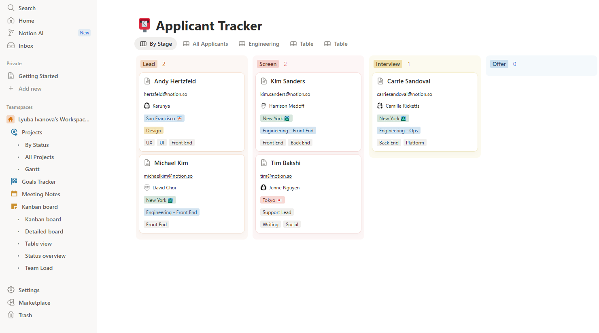599x333 pixels.
Task: Click the Goals Tracker flag icon
Action: pos(14,182)
